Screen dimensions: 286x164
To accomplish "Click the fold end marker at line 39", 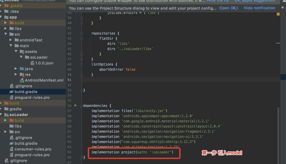I will pos(82,18).
